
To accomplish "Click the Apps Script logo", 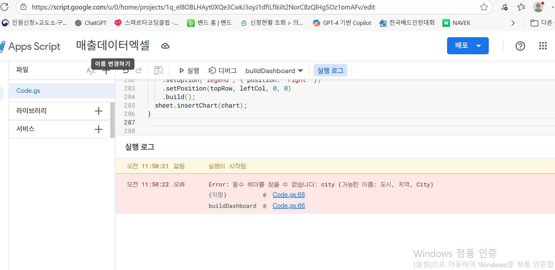I will pyautogui.click(x=31, y=46).
